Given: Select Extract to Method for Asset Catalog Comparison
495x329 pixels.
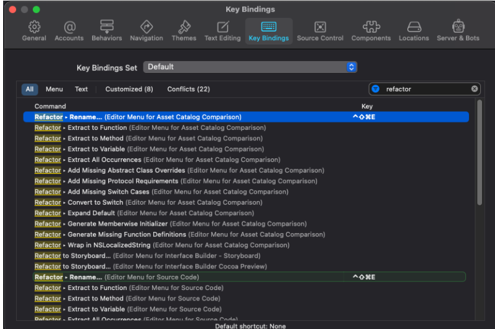Looking at the screenshot, I should pyautogui.click(x=246, y=139).
